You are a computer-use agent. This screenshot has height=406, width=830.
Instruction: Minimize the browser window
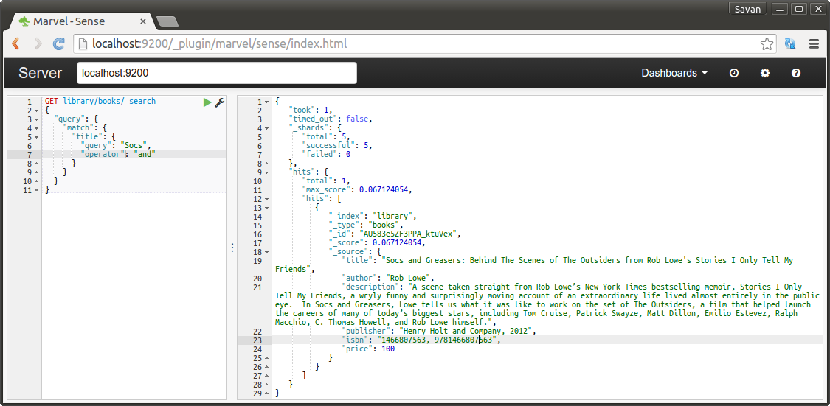pos(779,9)
